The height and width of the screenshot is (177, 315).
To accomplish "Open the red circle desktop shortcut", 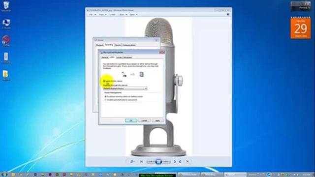I will point(6,41).
